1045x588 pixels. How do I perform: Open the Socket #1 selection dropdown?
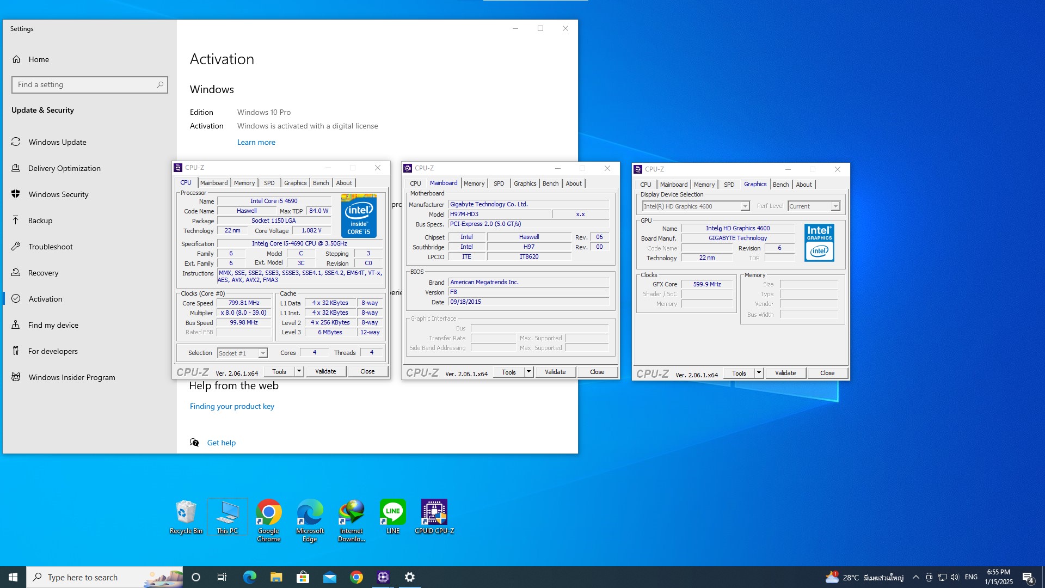coord(243,353)
